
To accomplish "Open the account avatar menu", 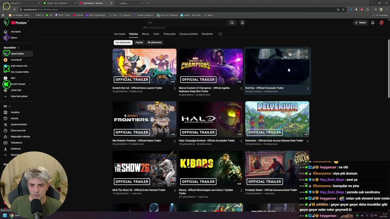I will pos(381,23).
